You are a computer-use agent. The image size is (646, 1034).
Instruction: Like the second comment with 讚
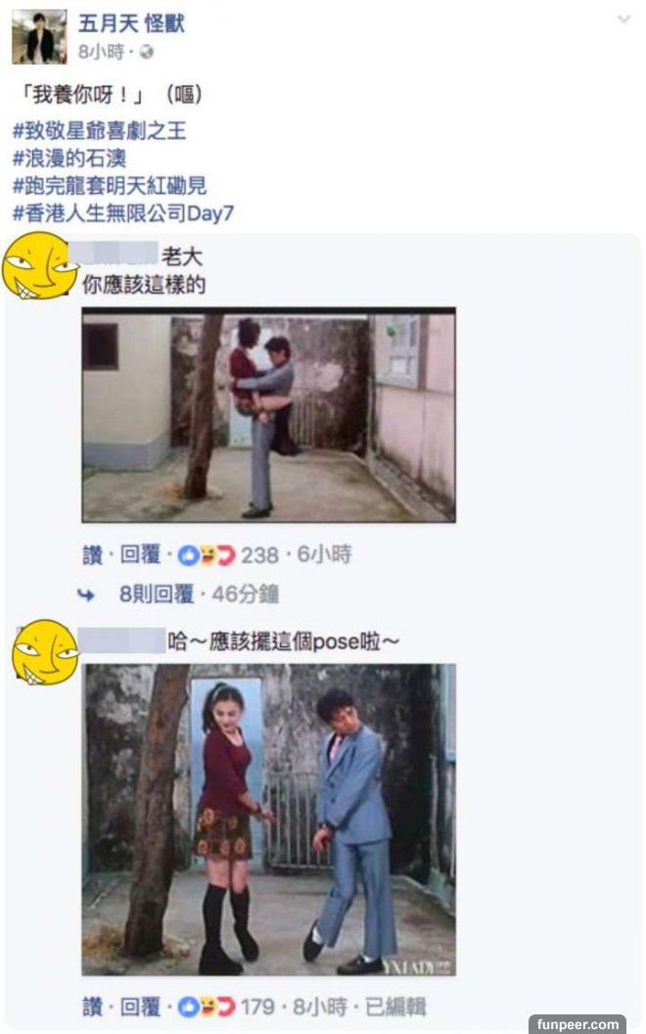[x=92, y=1007]
